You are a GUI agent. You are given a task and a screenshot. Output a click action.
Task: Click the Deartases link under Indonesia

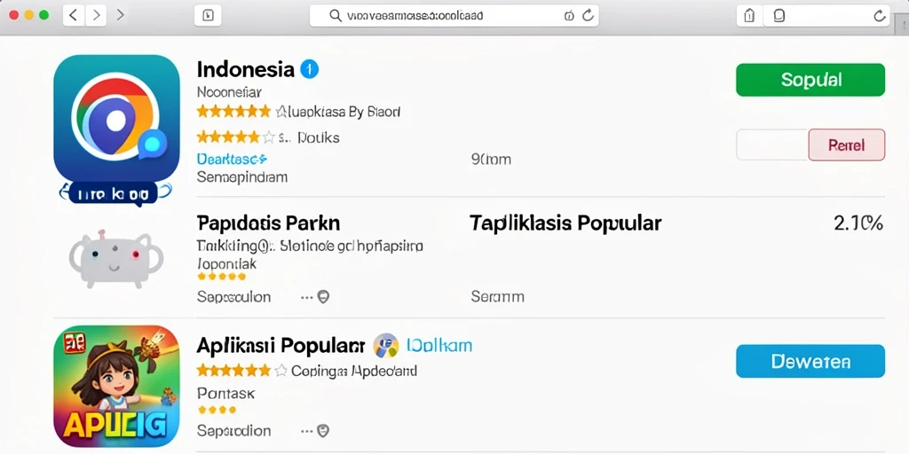[232, 159]
